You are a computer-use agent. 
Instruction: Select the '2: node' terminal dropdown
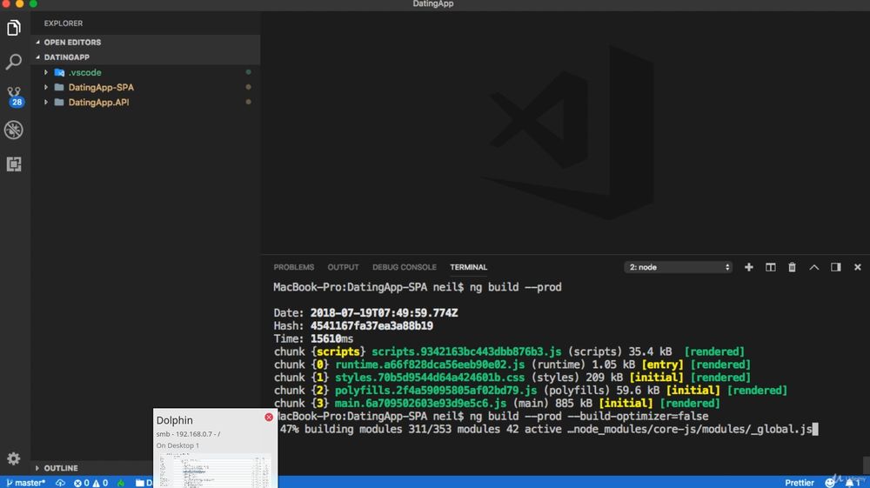click(x=678, y=267)
